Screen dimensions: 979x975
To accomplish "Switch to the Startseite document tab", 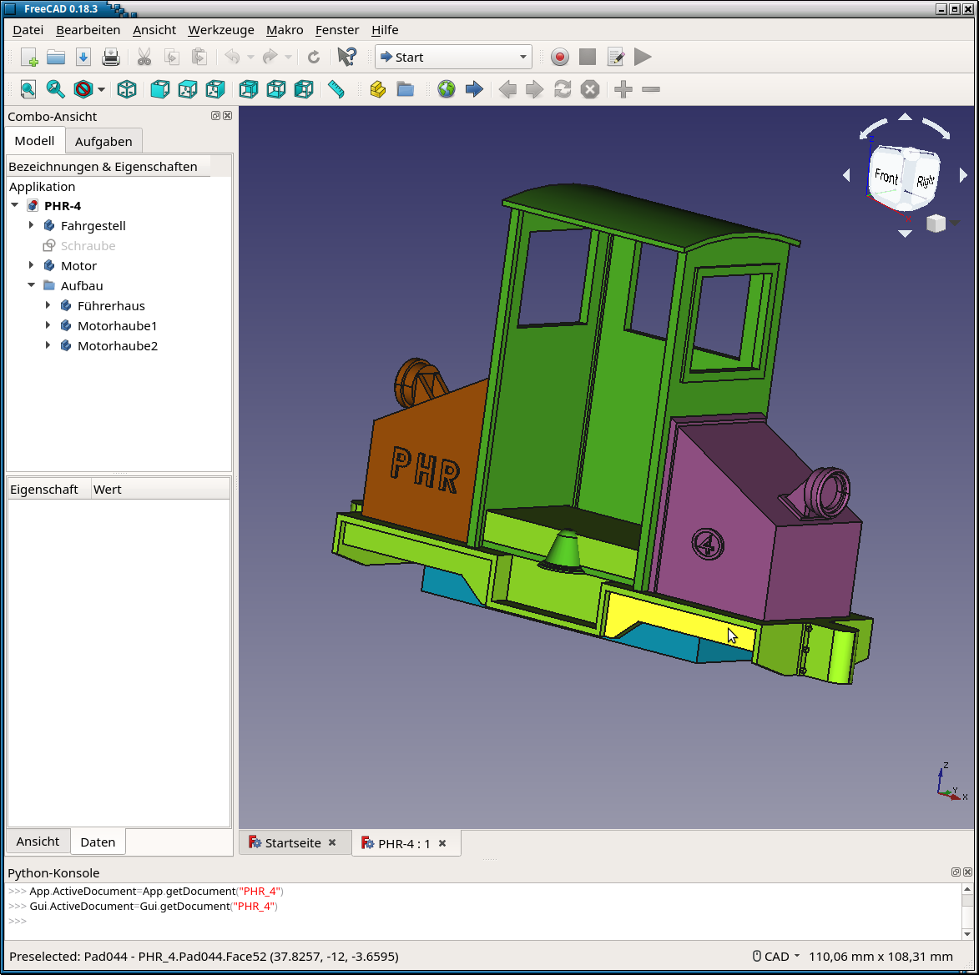I will [x=293, y=842].
